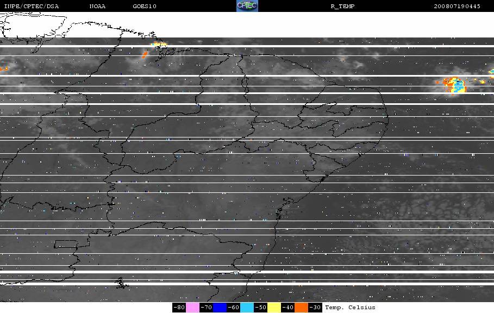The width and height of the screenshot is (494, 313).
Task: Click the orange cloud spot near northern coast
Action: 145,55
